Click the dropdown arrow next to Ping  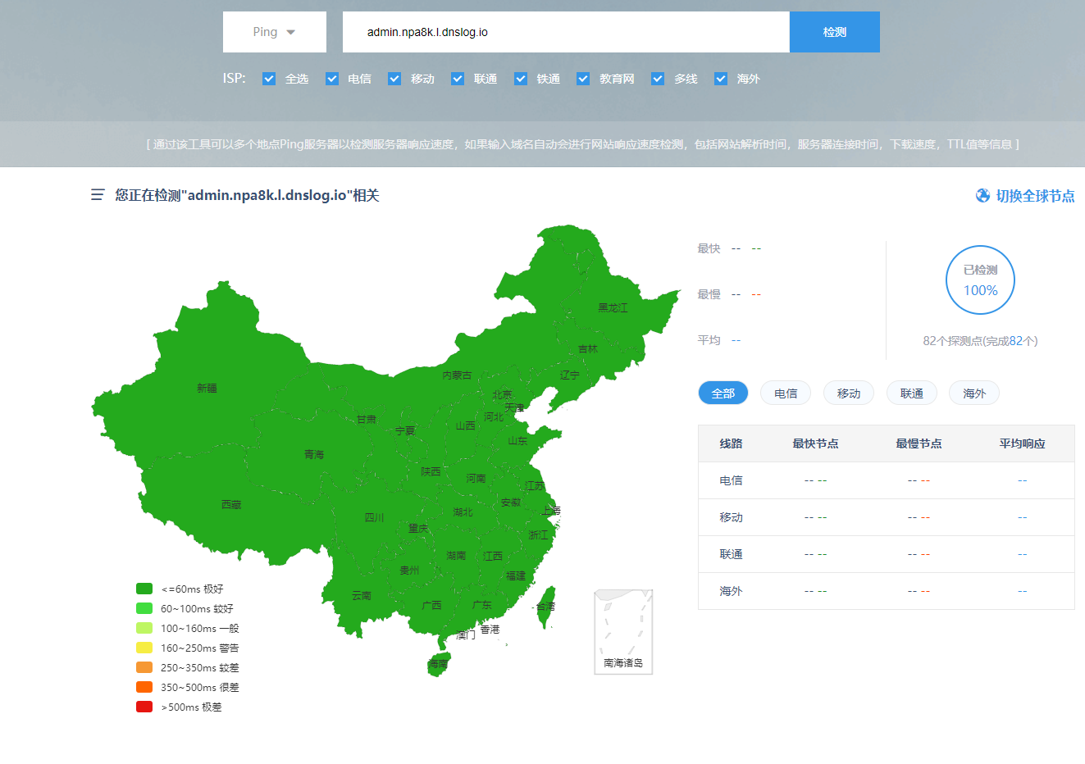coord(291,33)
